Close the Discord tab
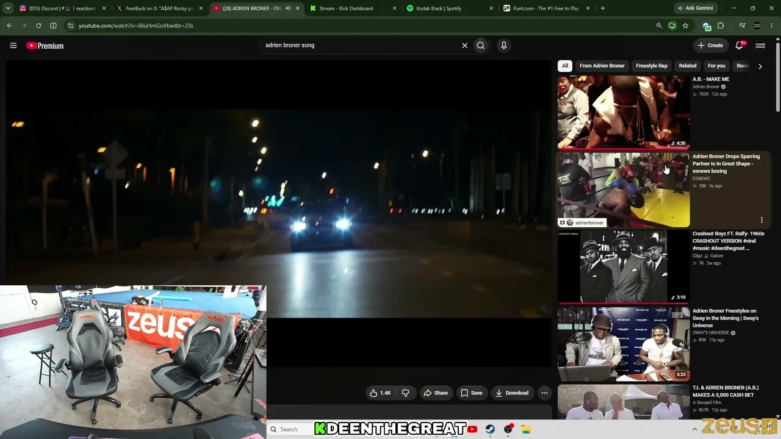 click(104, 9)
